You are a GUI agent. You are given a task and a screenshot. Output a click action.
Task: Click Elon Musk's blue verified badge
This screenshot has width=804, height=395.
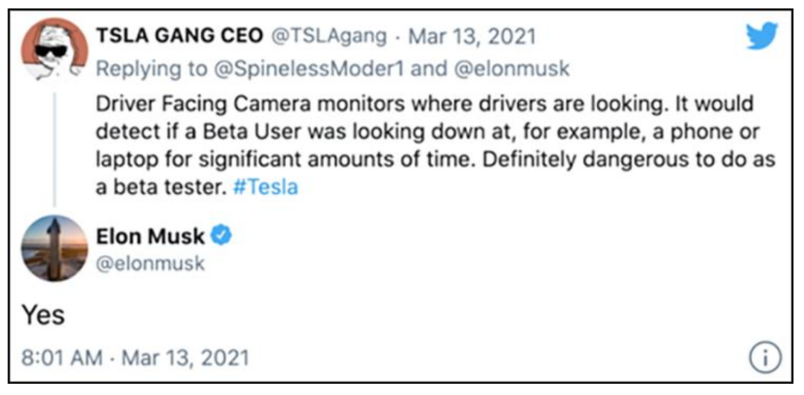click(222, 236)
